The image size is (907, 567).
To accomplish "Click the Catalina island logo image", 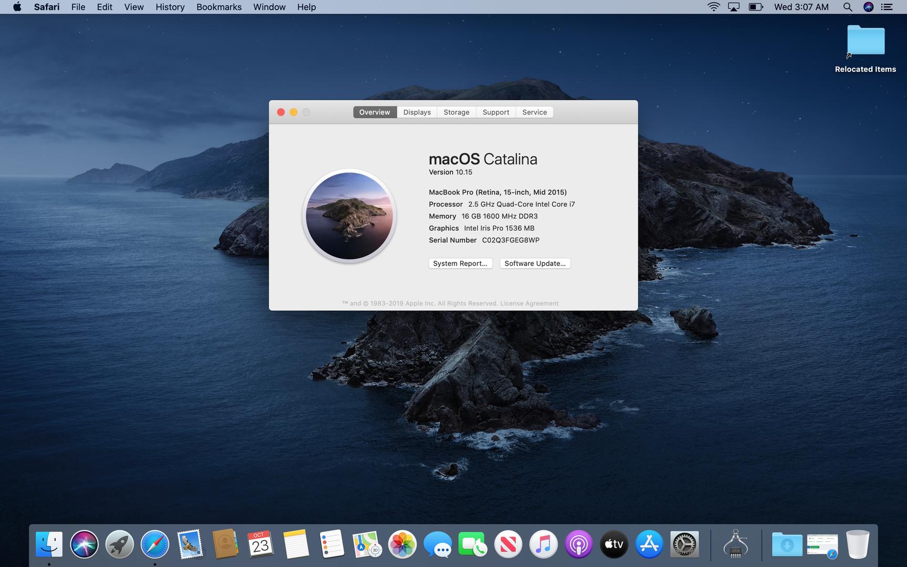I will point(349,216).
